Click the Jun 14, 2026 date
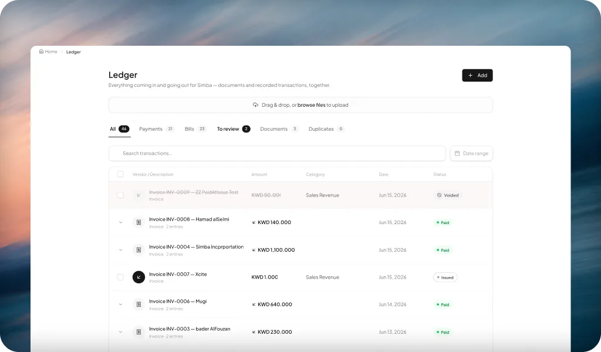This screenshot has width=601, height=352. tap(393, 304)
